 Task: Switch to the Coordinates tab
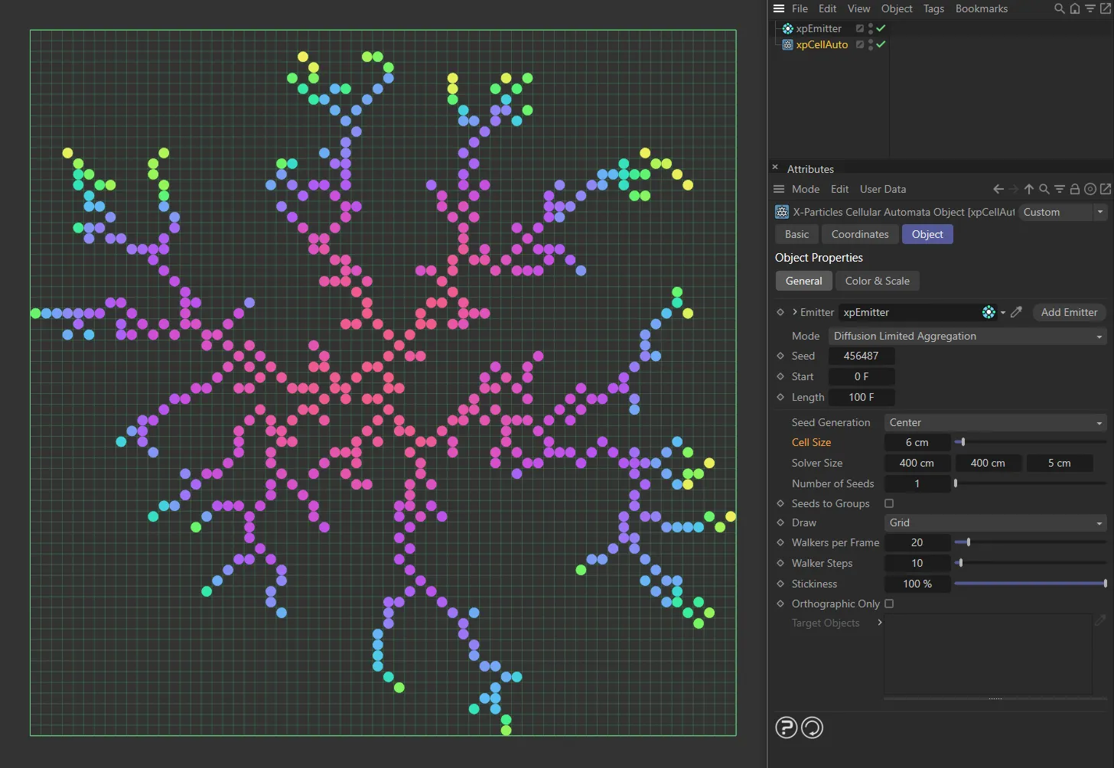point(859,234)
